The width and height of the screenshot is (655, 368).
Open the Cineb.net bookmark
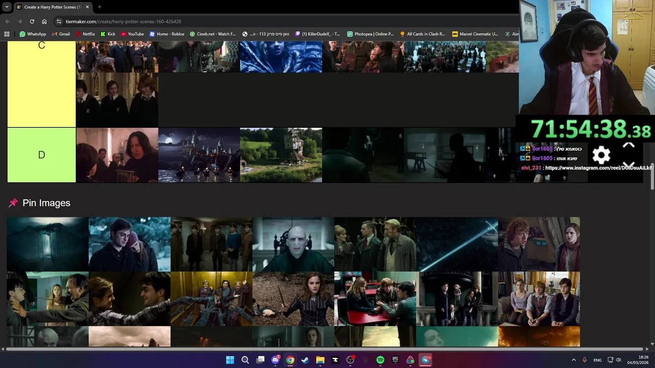tap(213, 34)
